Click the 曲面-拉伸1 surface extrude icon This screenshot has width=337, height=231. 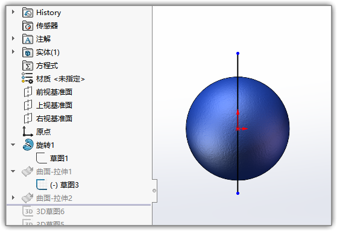coord(28,171)
